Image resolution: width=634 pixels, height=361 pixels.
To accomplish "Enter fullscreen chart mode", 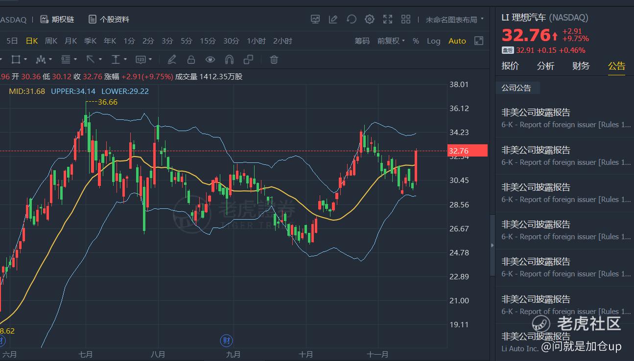I will pyautogui.click(x=388, y=20).
